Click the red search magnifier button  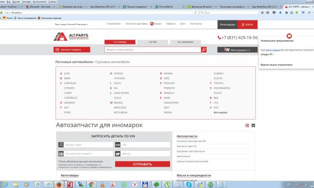pos(204,50)
